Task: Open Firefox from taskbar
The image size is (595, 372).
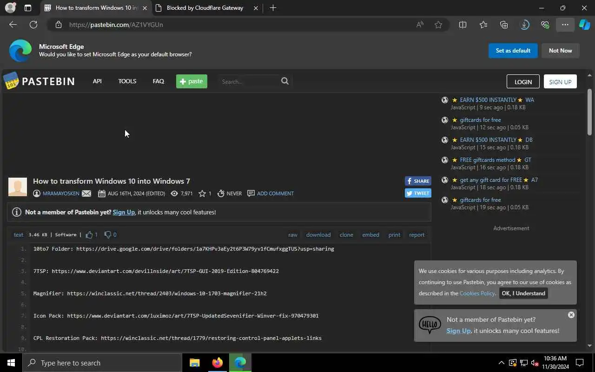Action: pos(217,363)
